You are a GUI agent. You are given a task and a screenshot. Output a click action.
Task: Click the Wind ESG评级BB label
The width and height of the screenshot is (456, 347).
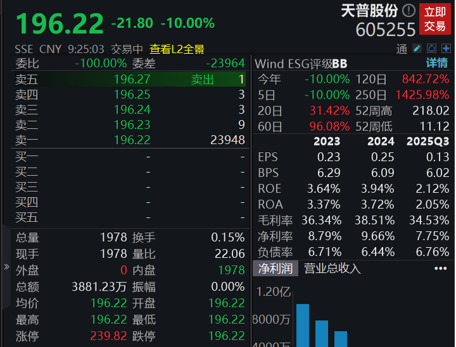coord(301,64)
